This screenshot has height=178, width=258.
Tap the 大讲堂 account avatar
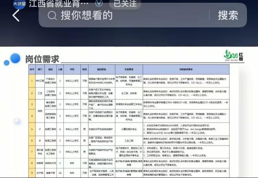(19, 4)
